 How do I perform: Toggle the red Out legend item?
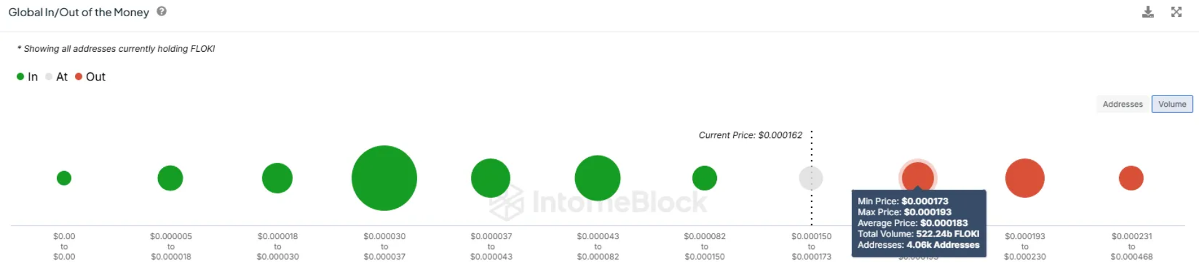(x=91, y=77)
